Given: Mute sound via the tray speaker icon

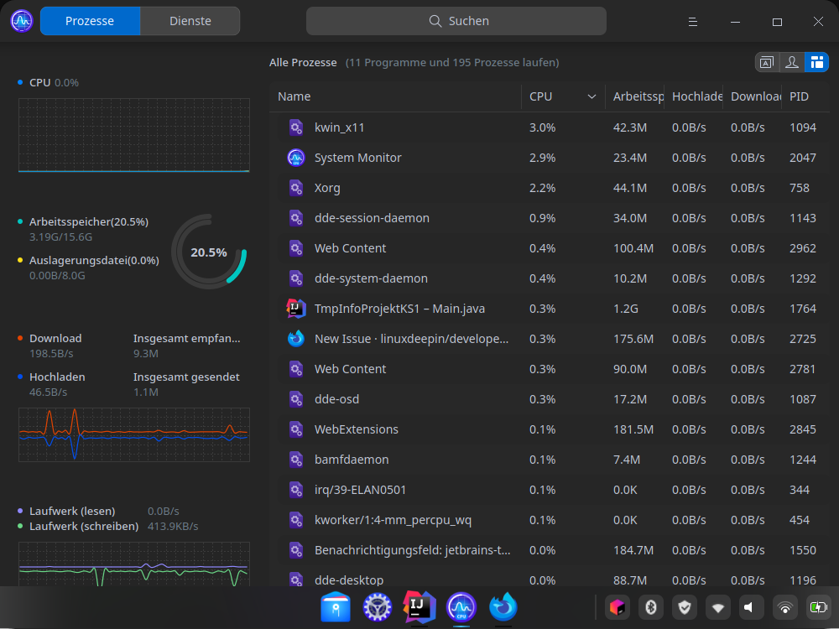Looking at the screenshot, I should click(751, 606).
